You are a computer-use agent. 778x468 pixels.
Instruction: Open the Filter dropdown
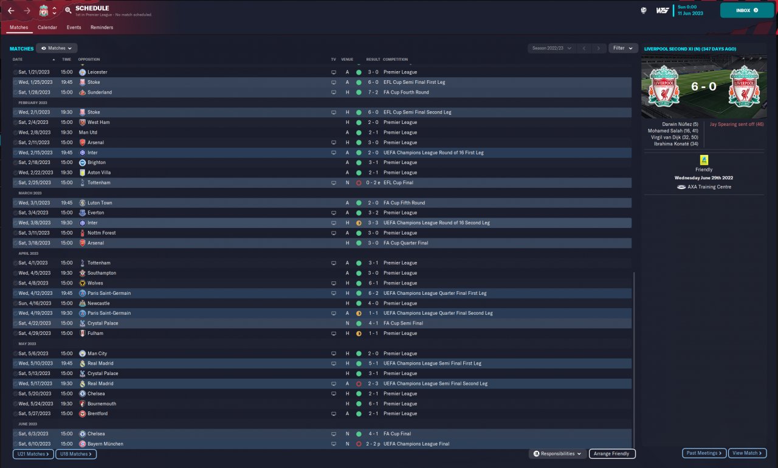point(623,48)
